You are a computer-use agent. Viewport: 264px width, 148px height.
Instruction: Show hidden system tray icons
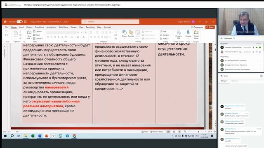[172, 136]
